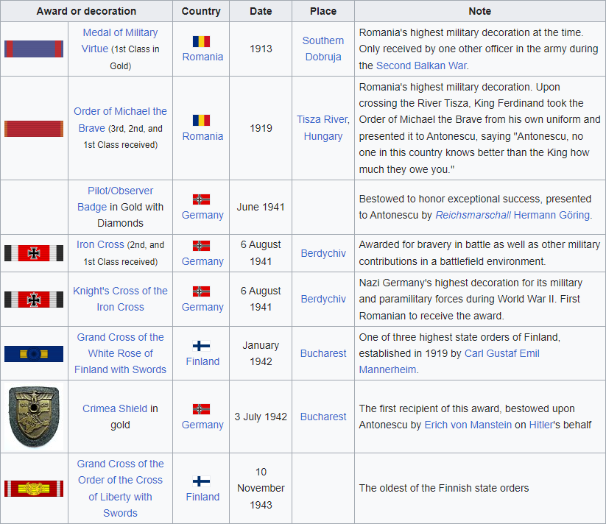This screenshot has width=606, height=524.
Task: Open the Order of Michael the Brave link
Action: pyautogui.click(x=120, y=119)
